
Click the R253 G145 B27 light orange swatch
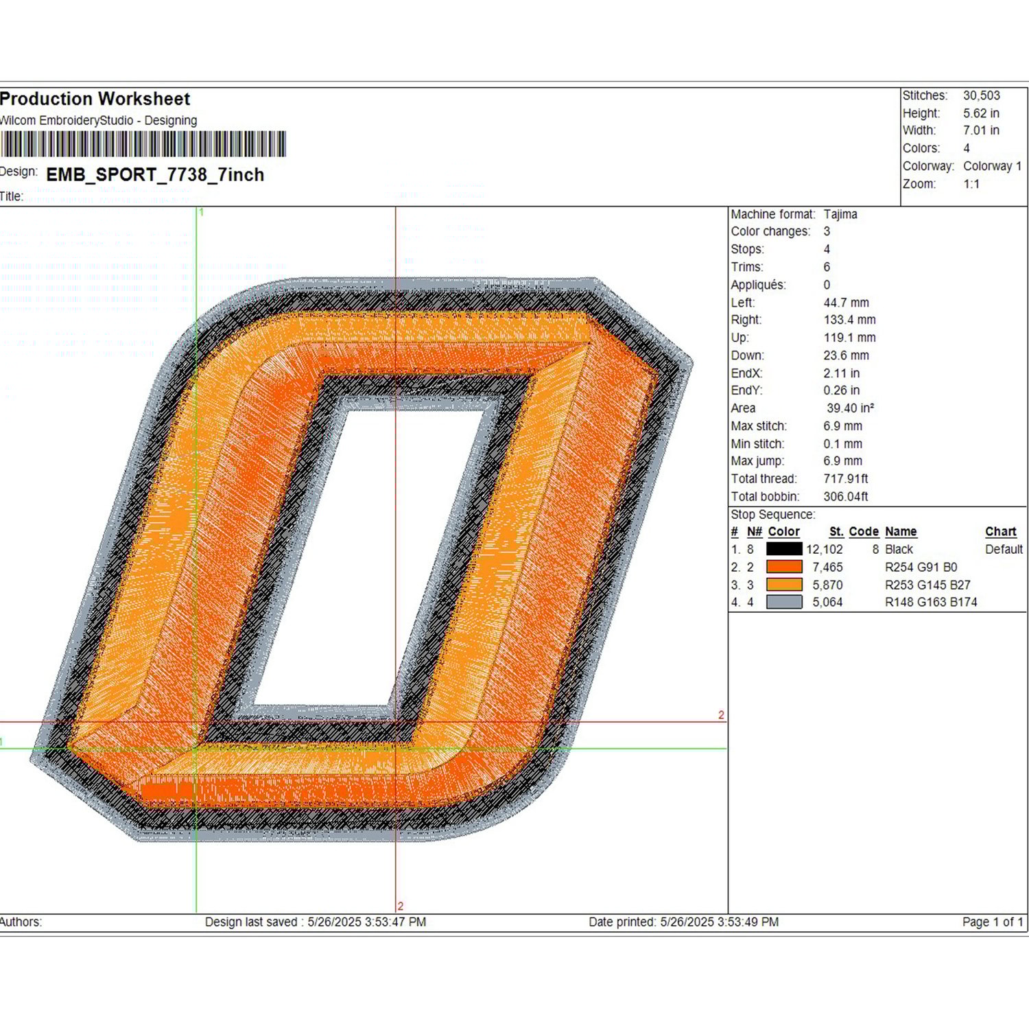[784, 585]
